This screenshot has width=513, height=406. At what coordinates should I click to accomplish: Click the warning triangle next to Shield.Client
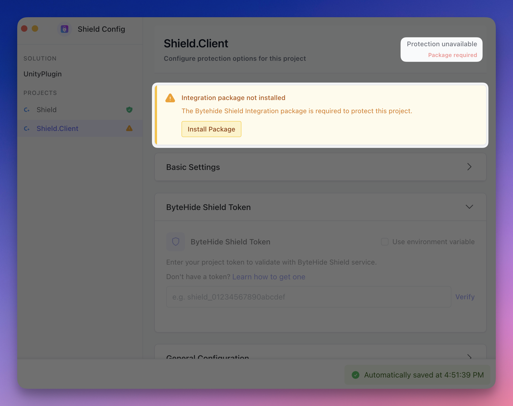(129, 129)
